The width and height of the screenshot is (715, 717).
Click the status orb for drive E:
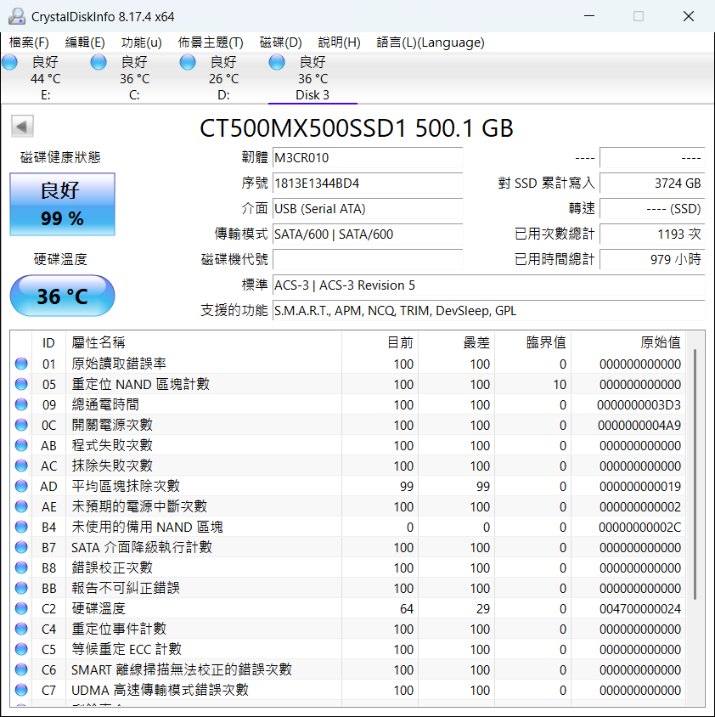point(9,62)
